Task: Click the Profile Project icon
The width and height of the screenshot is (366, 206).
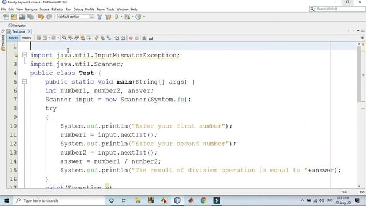Action: coord(138,17)
